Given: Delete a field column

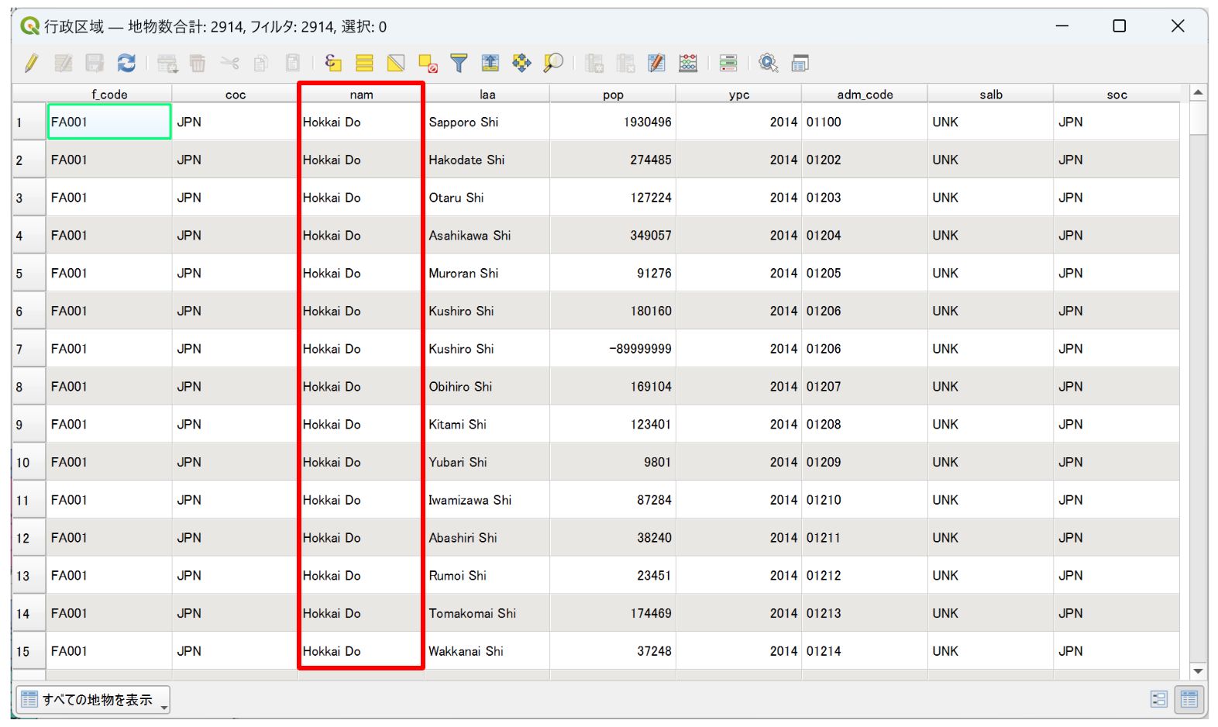Looking at the screenshot, I should (x=625, y=64).
